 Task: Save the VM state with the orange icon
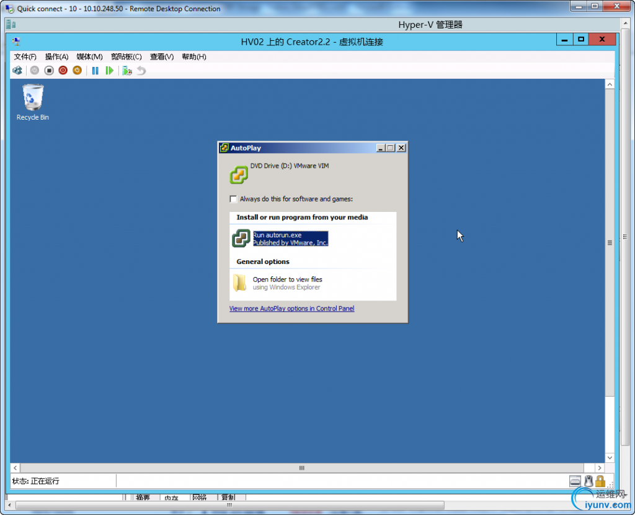[77, 71]
